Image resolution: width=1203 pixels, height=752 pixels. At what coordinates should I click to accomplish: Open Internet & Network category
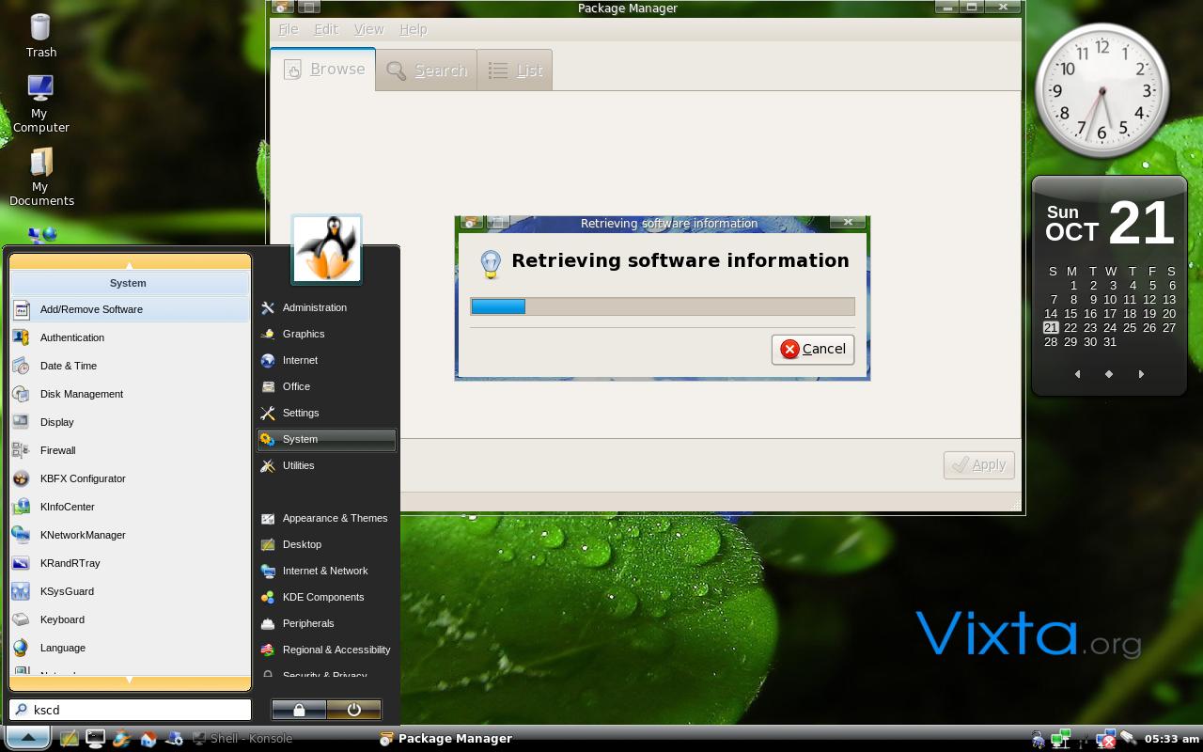point(326,571)
